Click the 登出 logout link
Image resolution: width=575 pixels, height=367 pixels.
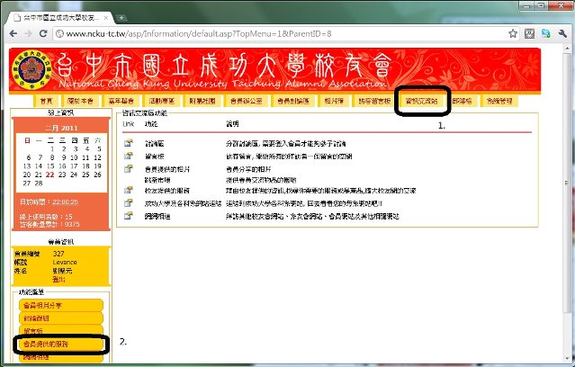[x=59, y=281]
